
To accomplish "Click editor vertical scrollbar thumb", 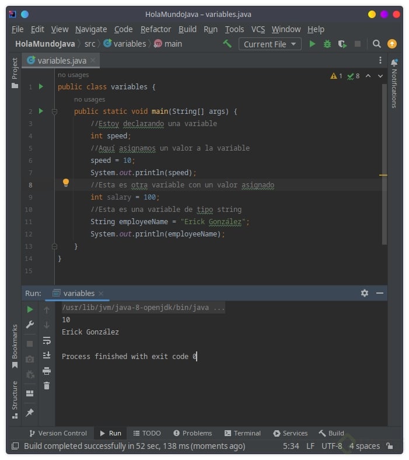I will pos(384,164).
